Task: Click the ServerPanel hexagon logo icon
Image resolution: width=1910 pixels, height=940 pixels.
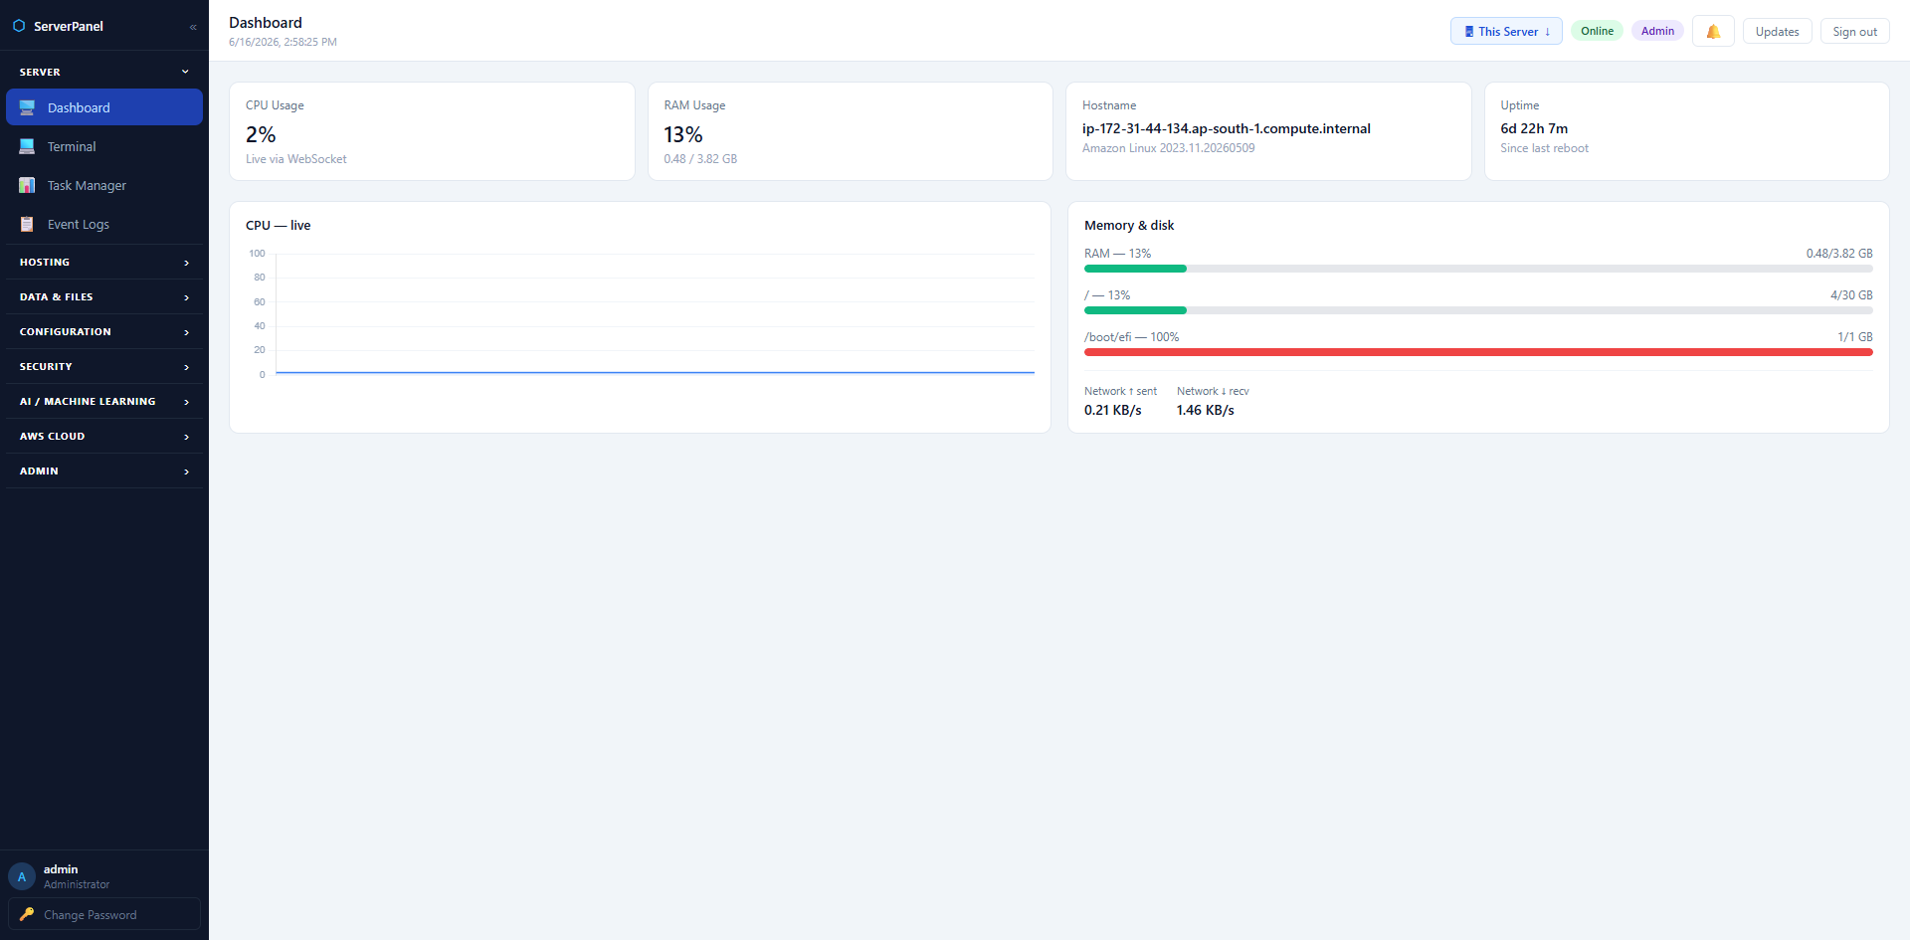Action: (19, 26)
